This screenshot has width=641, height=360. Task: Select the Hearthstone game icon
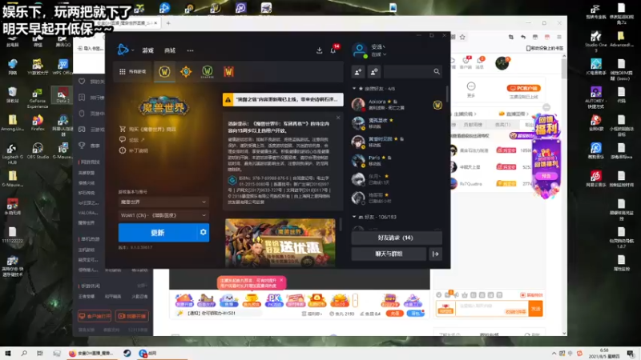coord(186,72)
